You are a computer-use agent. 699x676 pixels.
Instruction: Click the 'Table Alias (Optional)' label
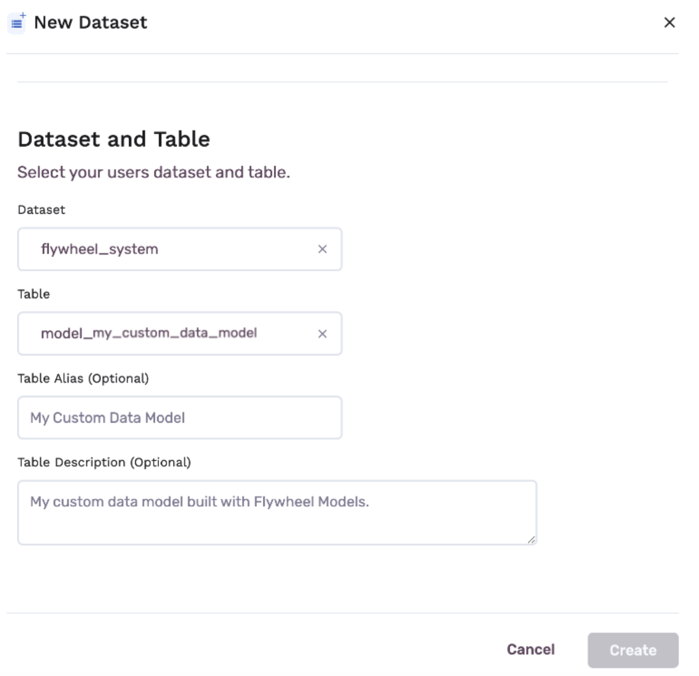(83, 379)
